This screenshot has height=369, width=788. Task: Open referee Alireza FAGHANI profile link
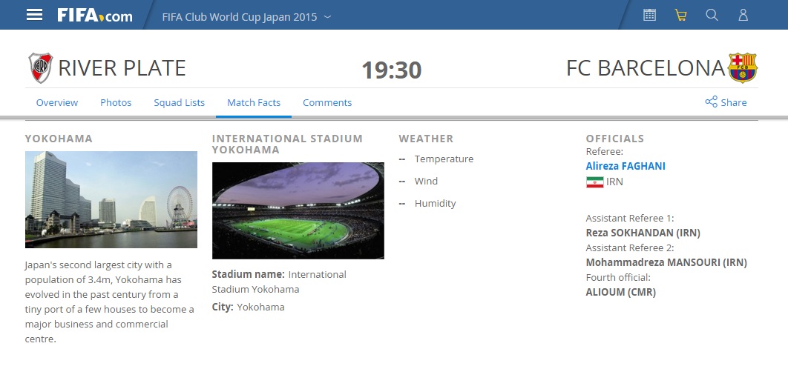point(626,166)
